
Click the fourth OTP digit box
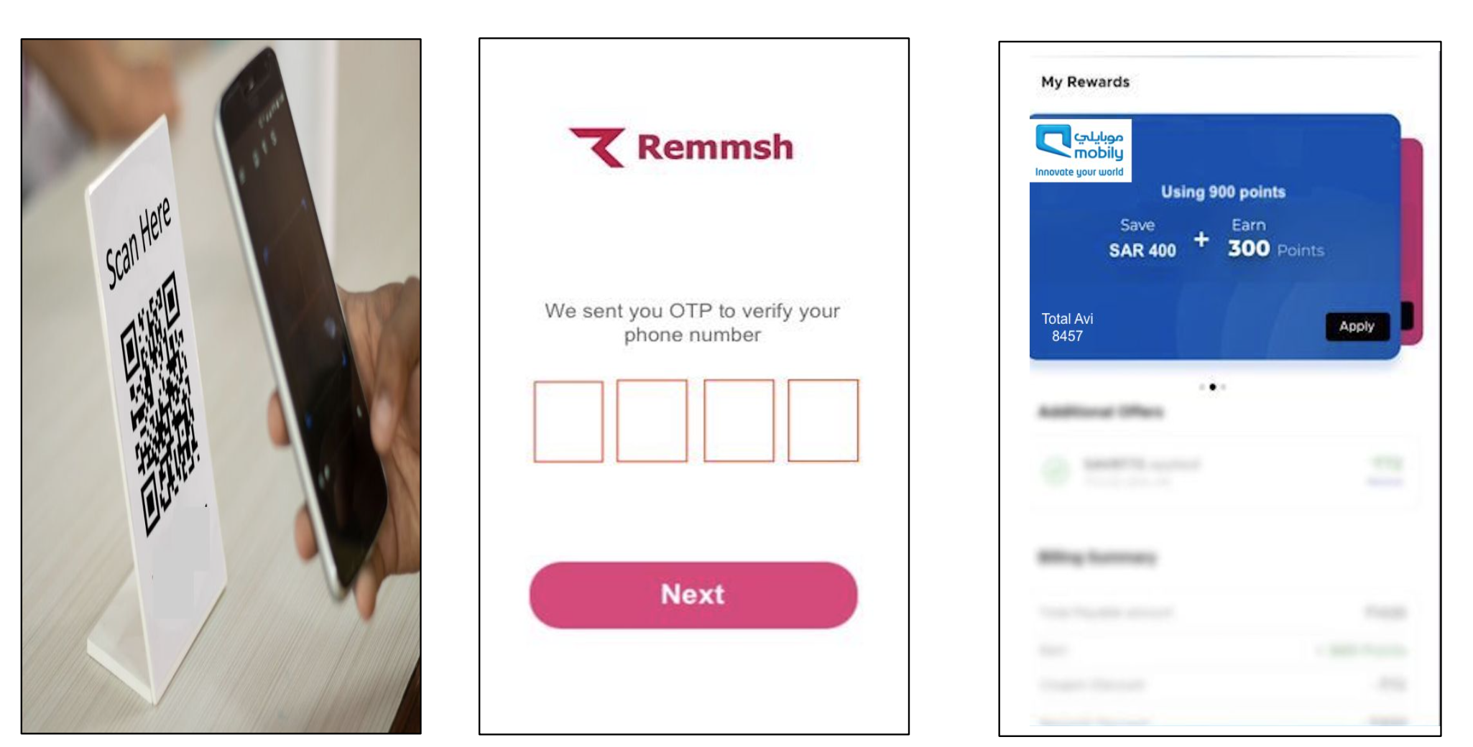click(x=823, y=421)
